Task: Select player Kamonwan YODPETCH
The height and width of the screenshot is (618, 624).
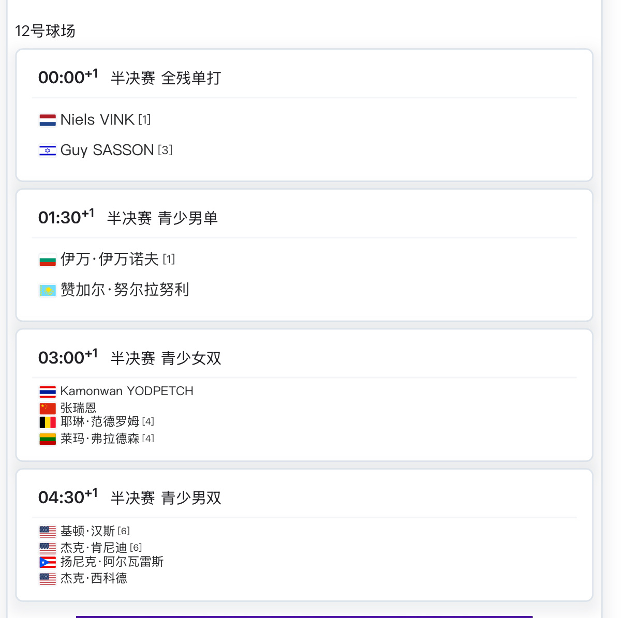Action: coord(127,391)
